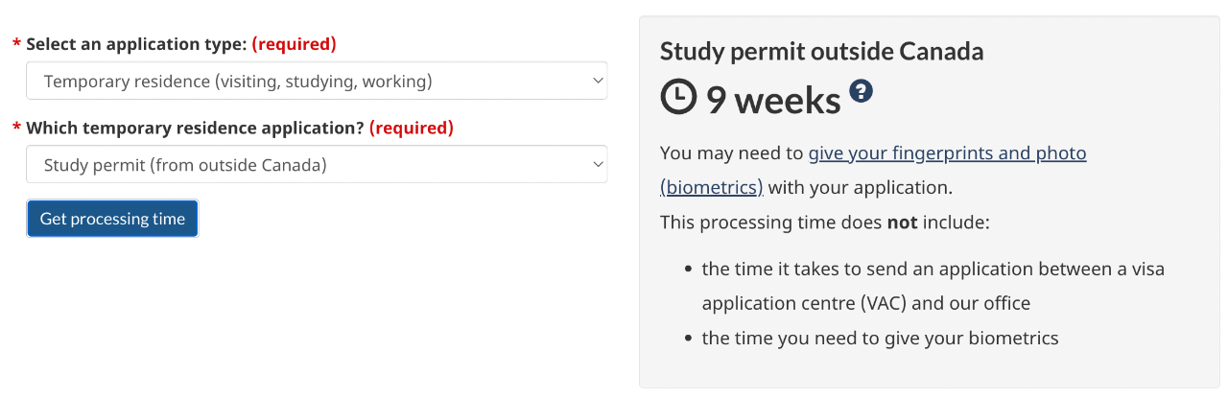
Task: Click the clock icon beside 9 weeks
Action: click(x=679, y=98)
